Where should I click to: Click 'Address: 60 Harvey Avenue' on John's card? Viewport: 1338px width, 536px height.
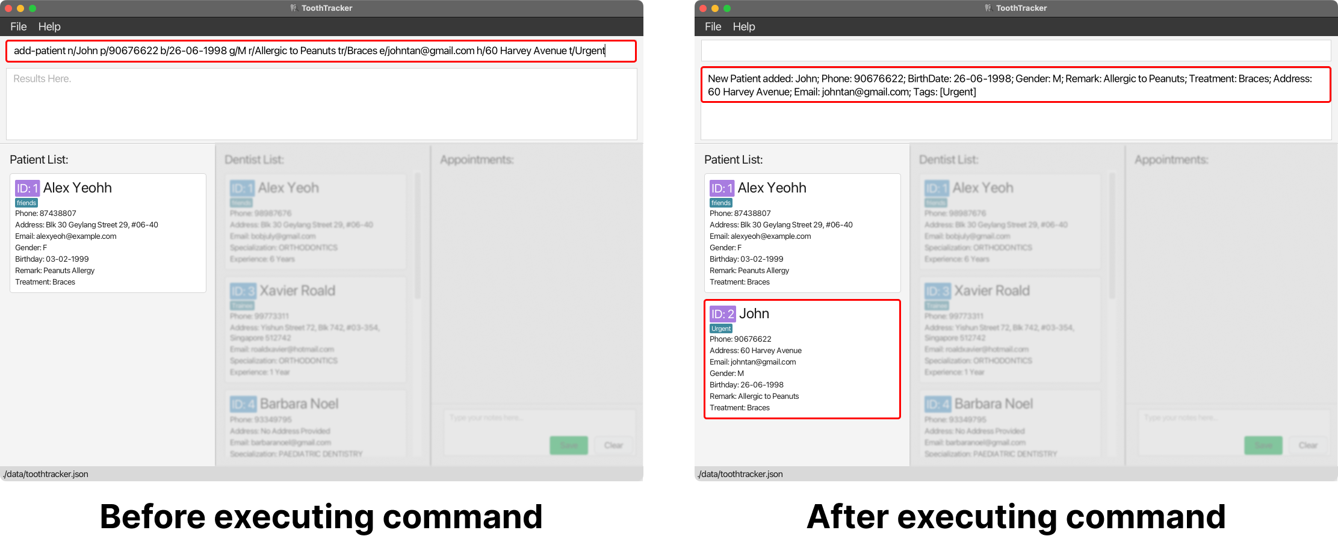[755, 351]
